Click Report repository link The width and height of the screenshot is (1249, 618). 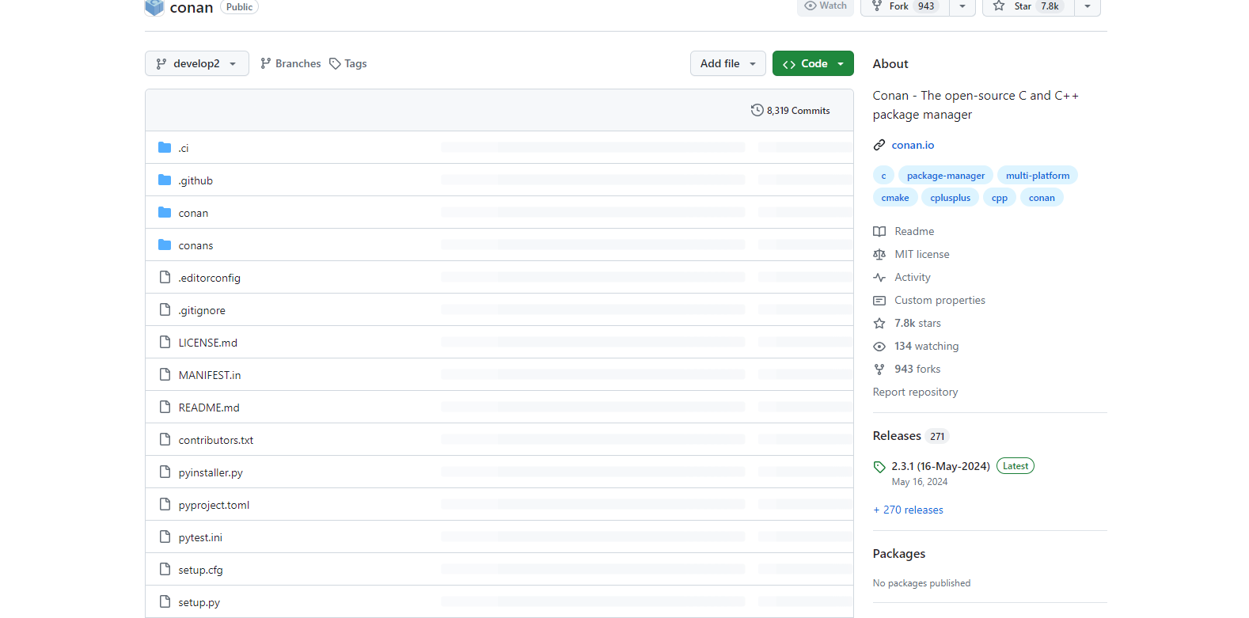click(915, 392)
